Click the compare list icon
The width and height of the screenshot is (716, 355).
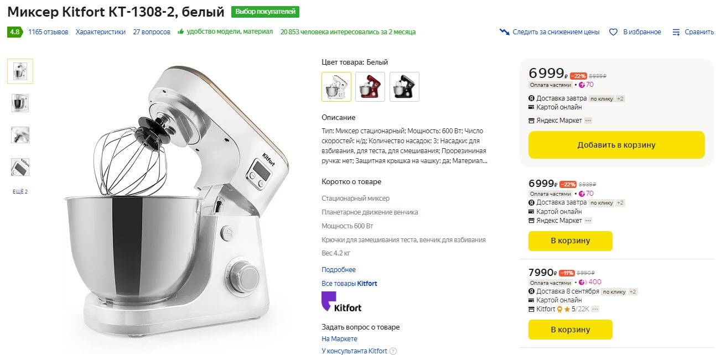tap(676, 32)
